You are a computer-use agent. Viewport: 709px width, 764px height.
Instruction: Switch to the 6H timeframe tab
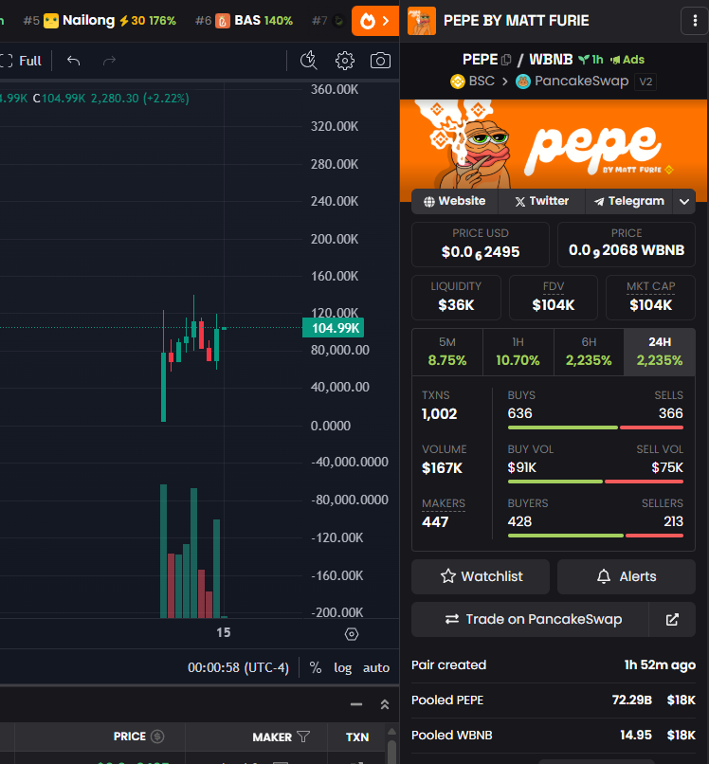pos(589,352)
